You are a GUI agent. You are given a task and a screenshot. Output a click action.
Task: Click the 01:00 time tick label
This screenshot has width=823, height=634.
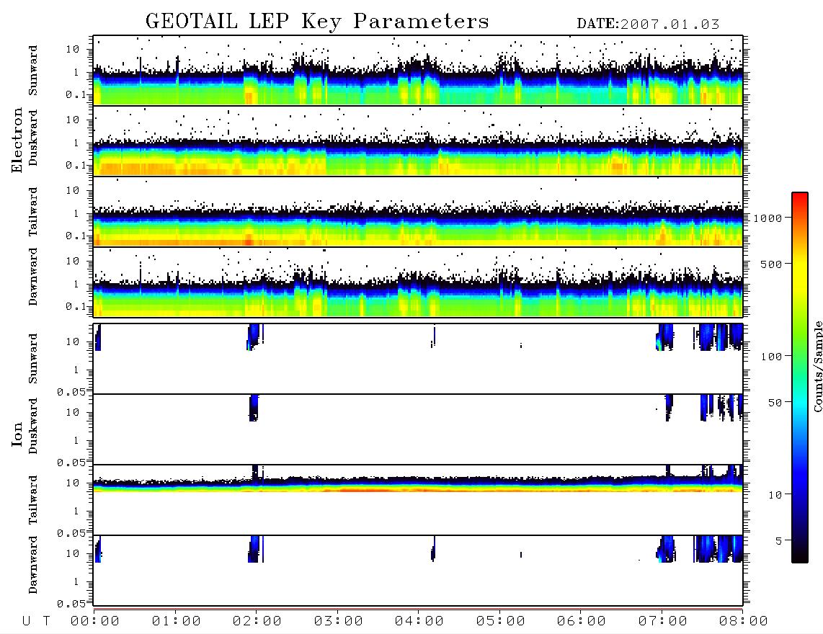coord(176,622)
